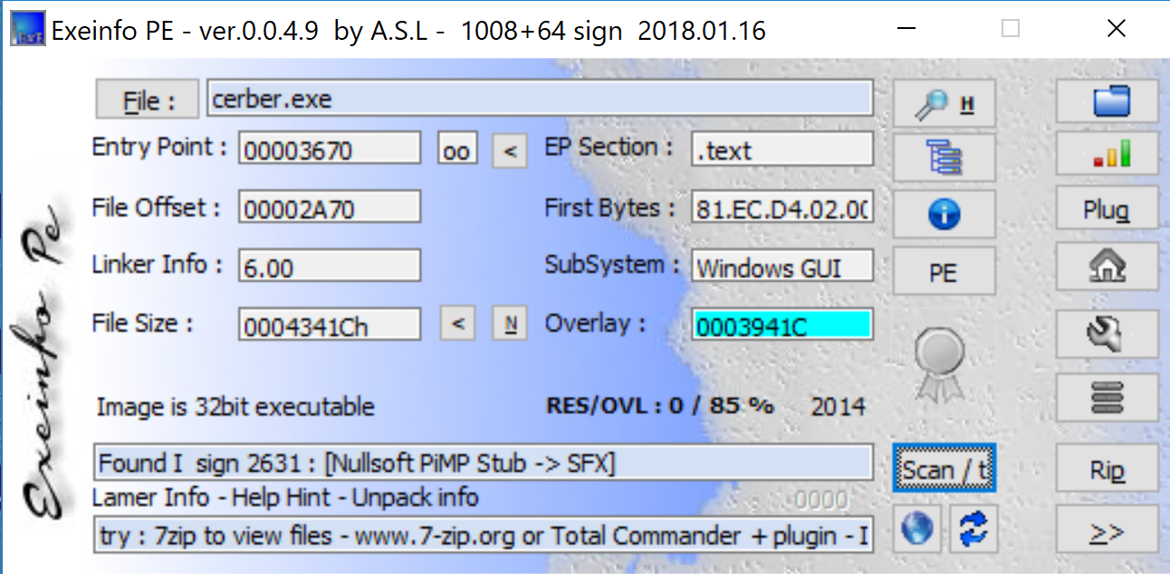This screenshot has height=574, width=1170.
Task: Show file info via the blue info icon
Action: tap(944, 214)
